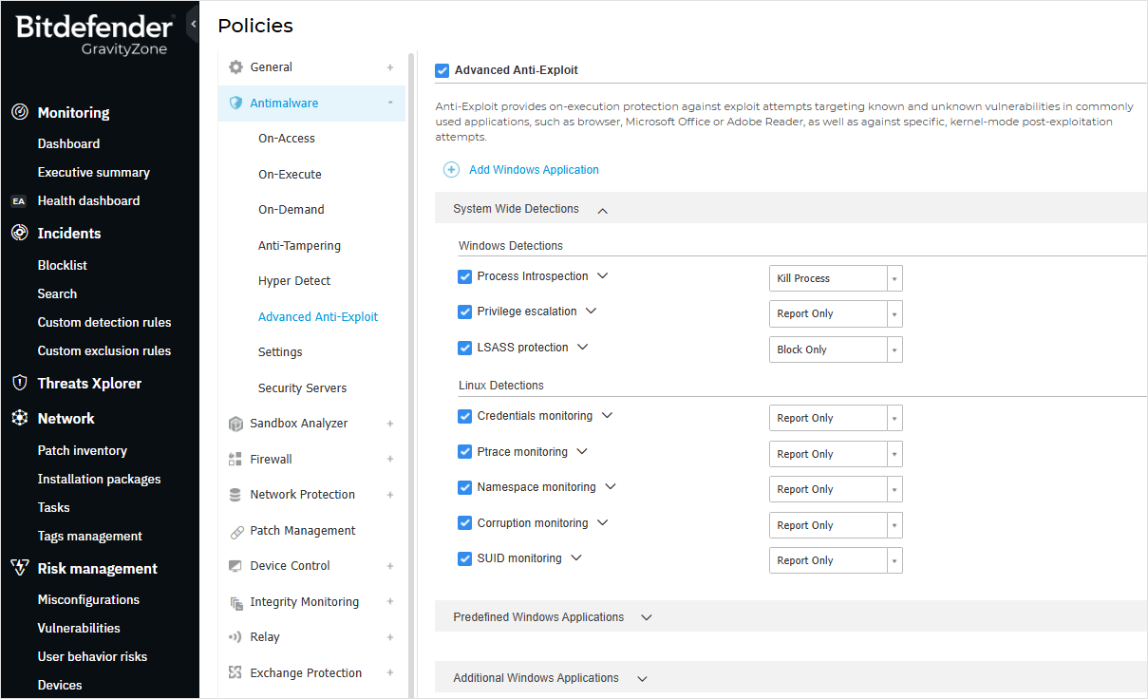Open the User behavior risks page
This screenshot has height=699, width=1148.
click(x=92, y=657)
